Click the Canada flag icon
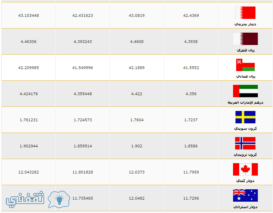Image resolution: width=273 pixels, height=213 pixels. tap(245, 169)
